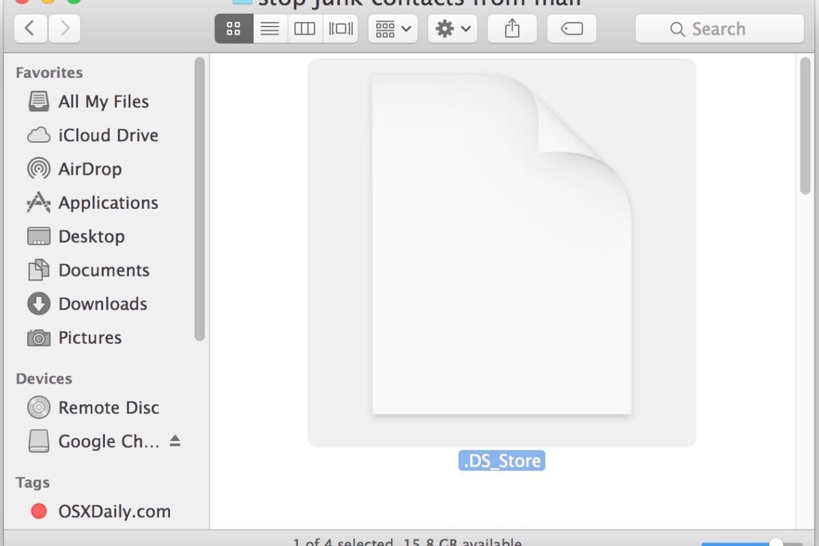Click the Remote Disc icon
This screenshot has width=819, height=546.
click(x=39, y=408)
